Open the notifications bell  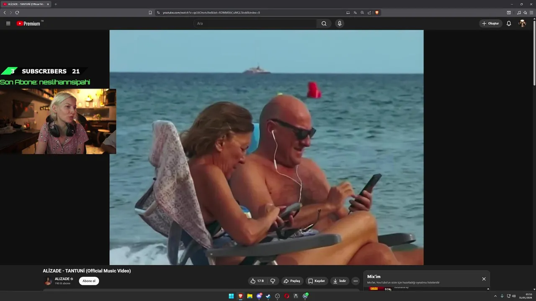pyautogui.click(x=509, y=23)
